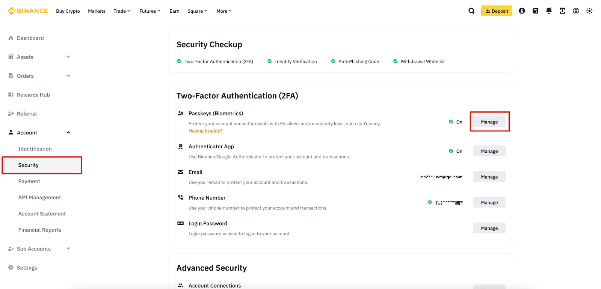Image resolution: width=601 pixels, height=289 pixels.
Task: Toggle theme with sun icon
Action: click(589, 11)
